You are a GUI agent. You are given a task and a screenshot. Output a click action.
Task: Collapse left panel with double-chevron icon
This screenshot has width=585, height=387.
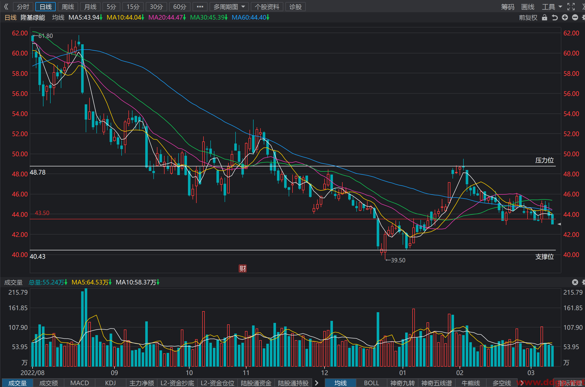6,7
